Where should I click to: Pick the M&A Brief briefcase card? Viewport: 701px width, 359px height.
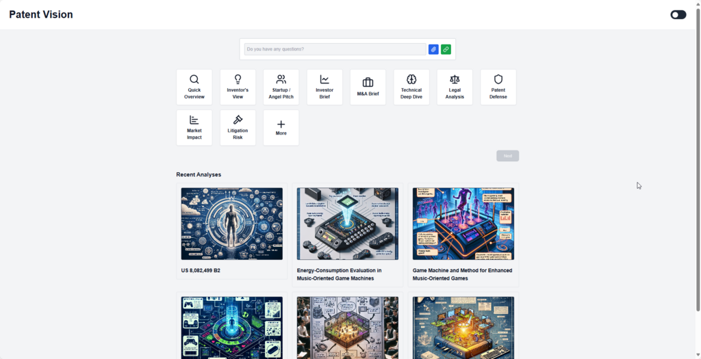368,87
